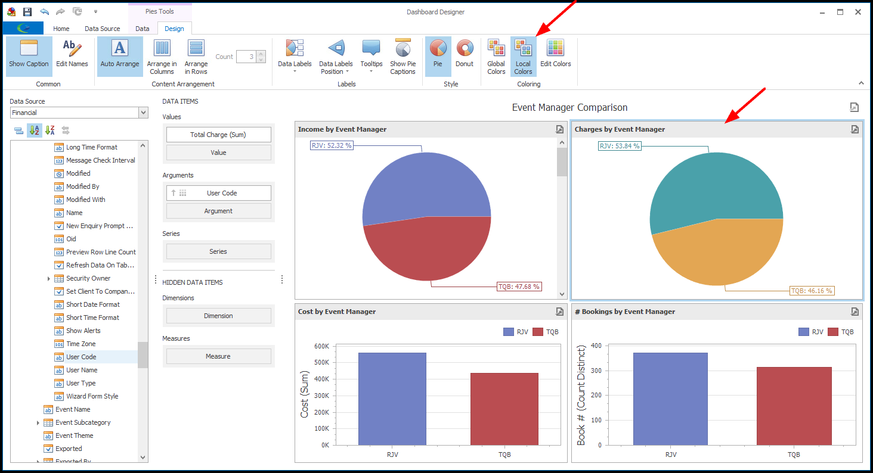This screenshot has width=873, height=473.
Task: Click Income pie chart scrollbar down arrow
Action: 562,294
